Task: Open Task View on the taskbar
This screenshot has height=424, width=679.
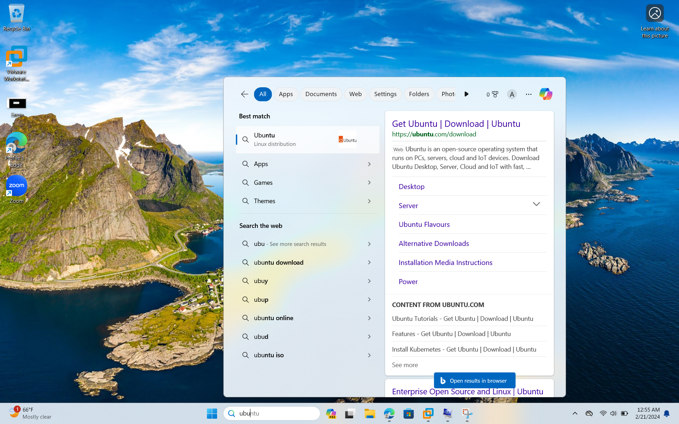Action: (x=350, y=413)
